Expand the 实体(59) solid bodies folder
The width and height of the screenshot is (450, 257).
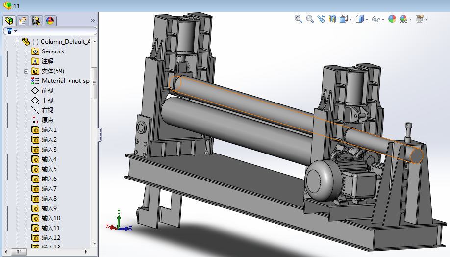click(x=26, y=71)
